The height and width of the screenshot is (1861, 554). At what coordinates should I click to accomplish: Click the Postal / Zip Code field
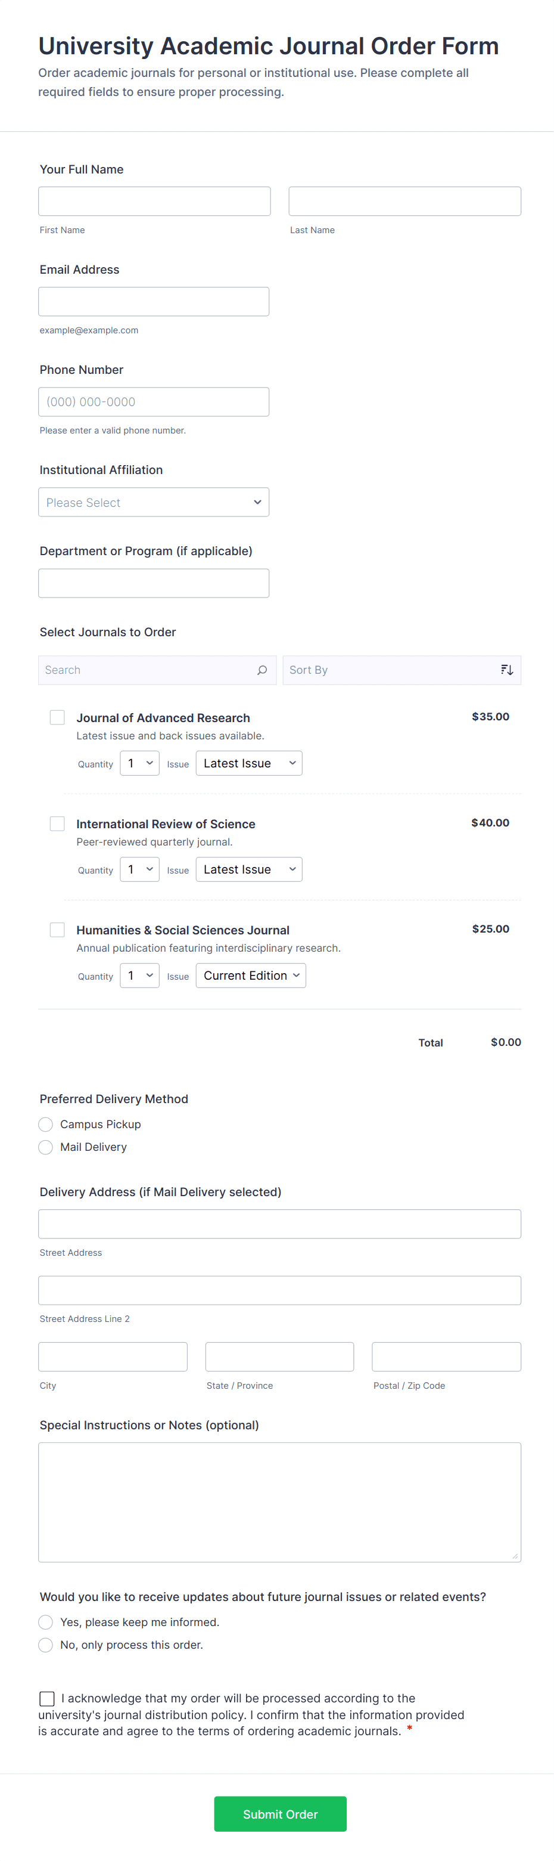click(x=446, y=1357)
